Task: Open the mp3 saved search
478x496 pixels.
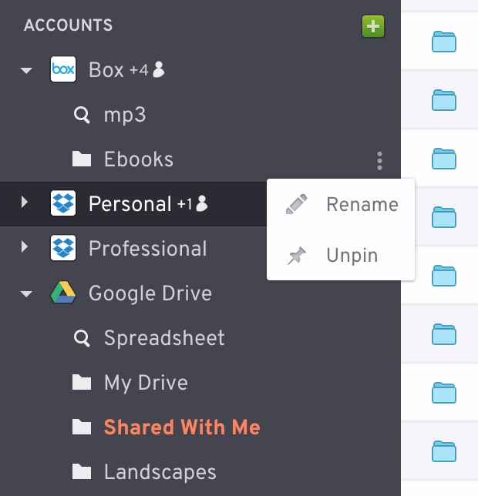Action: [125, 115]
